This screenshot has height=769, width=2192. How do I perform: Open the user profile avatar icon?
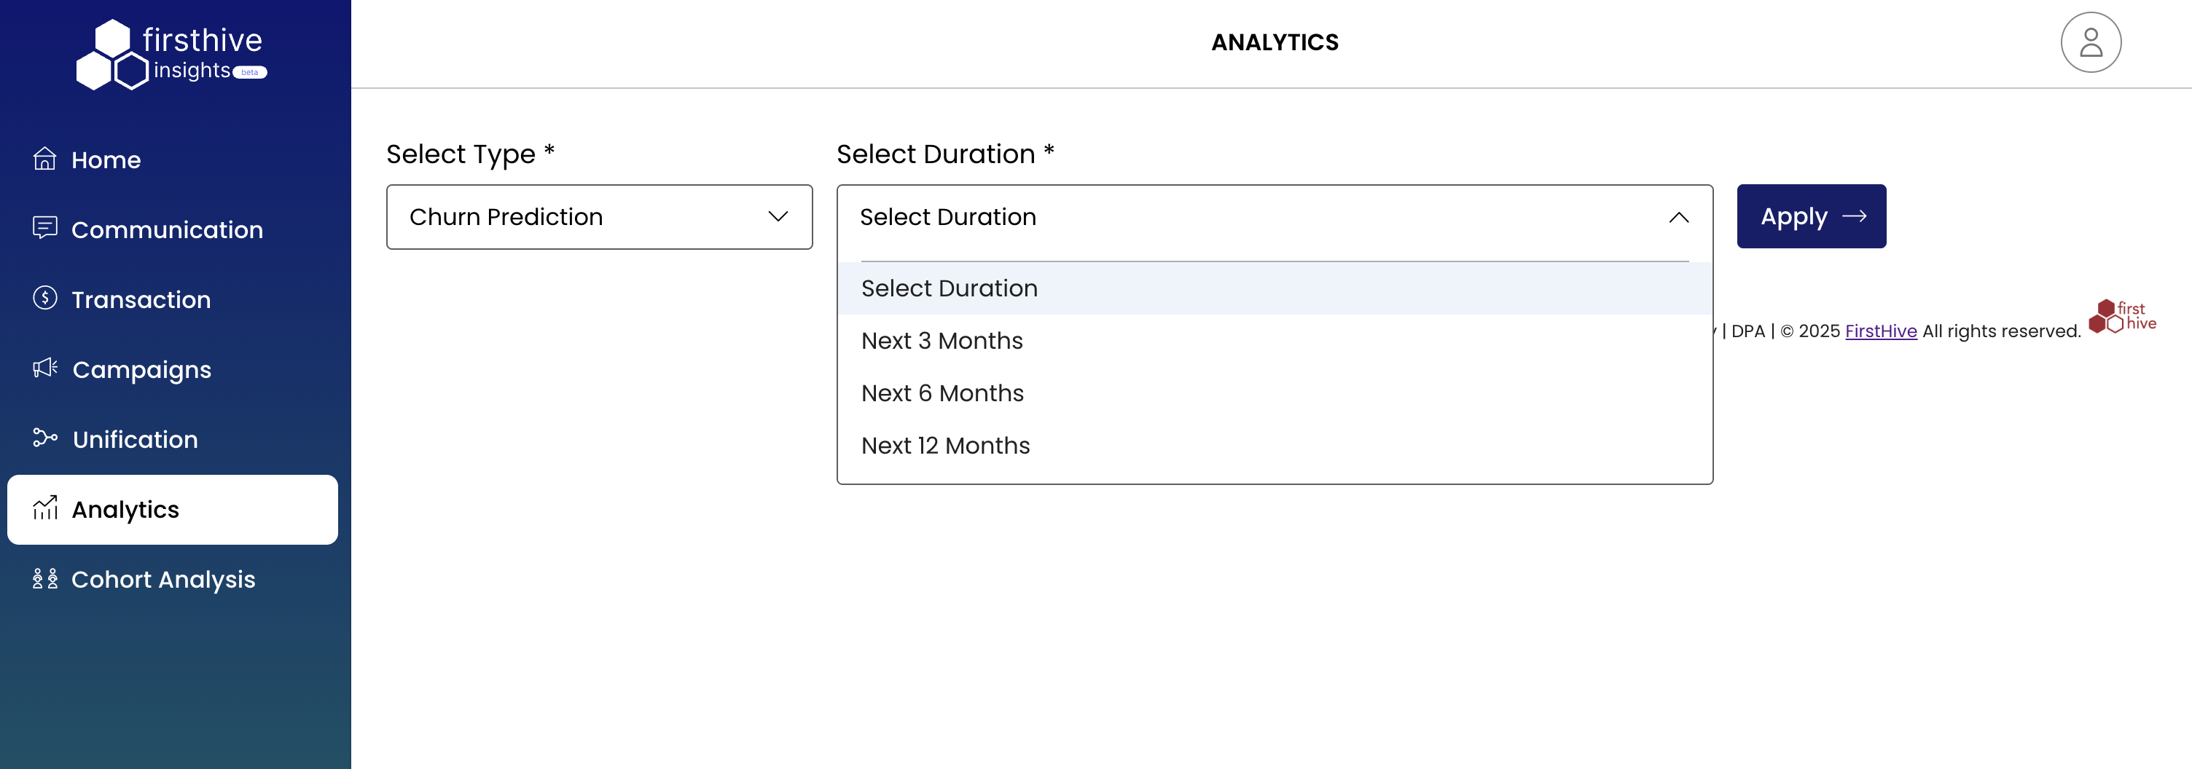point(2090,42)
